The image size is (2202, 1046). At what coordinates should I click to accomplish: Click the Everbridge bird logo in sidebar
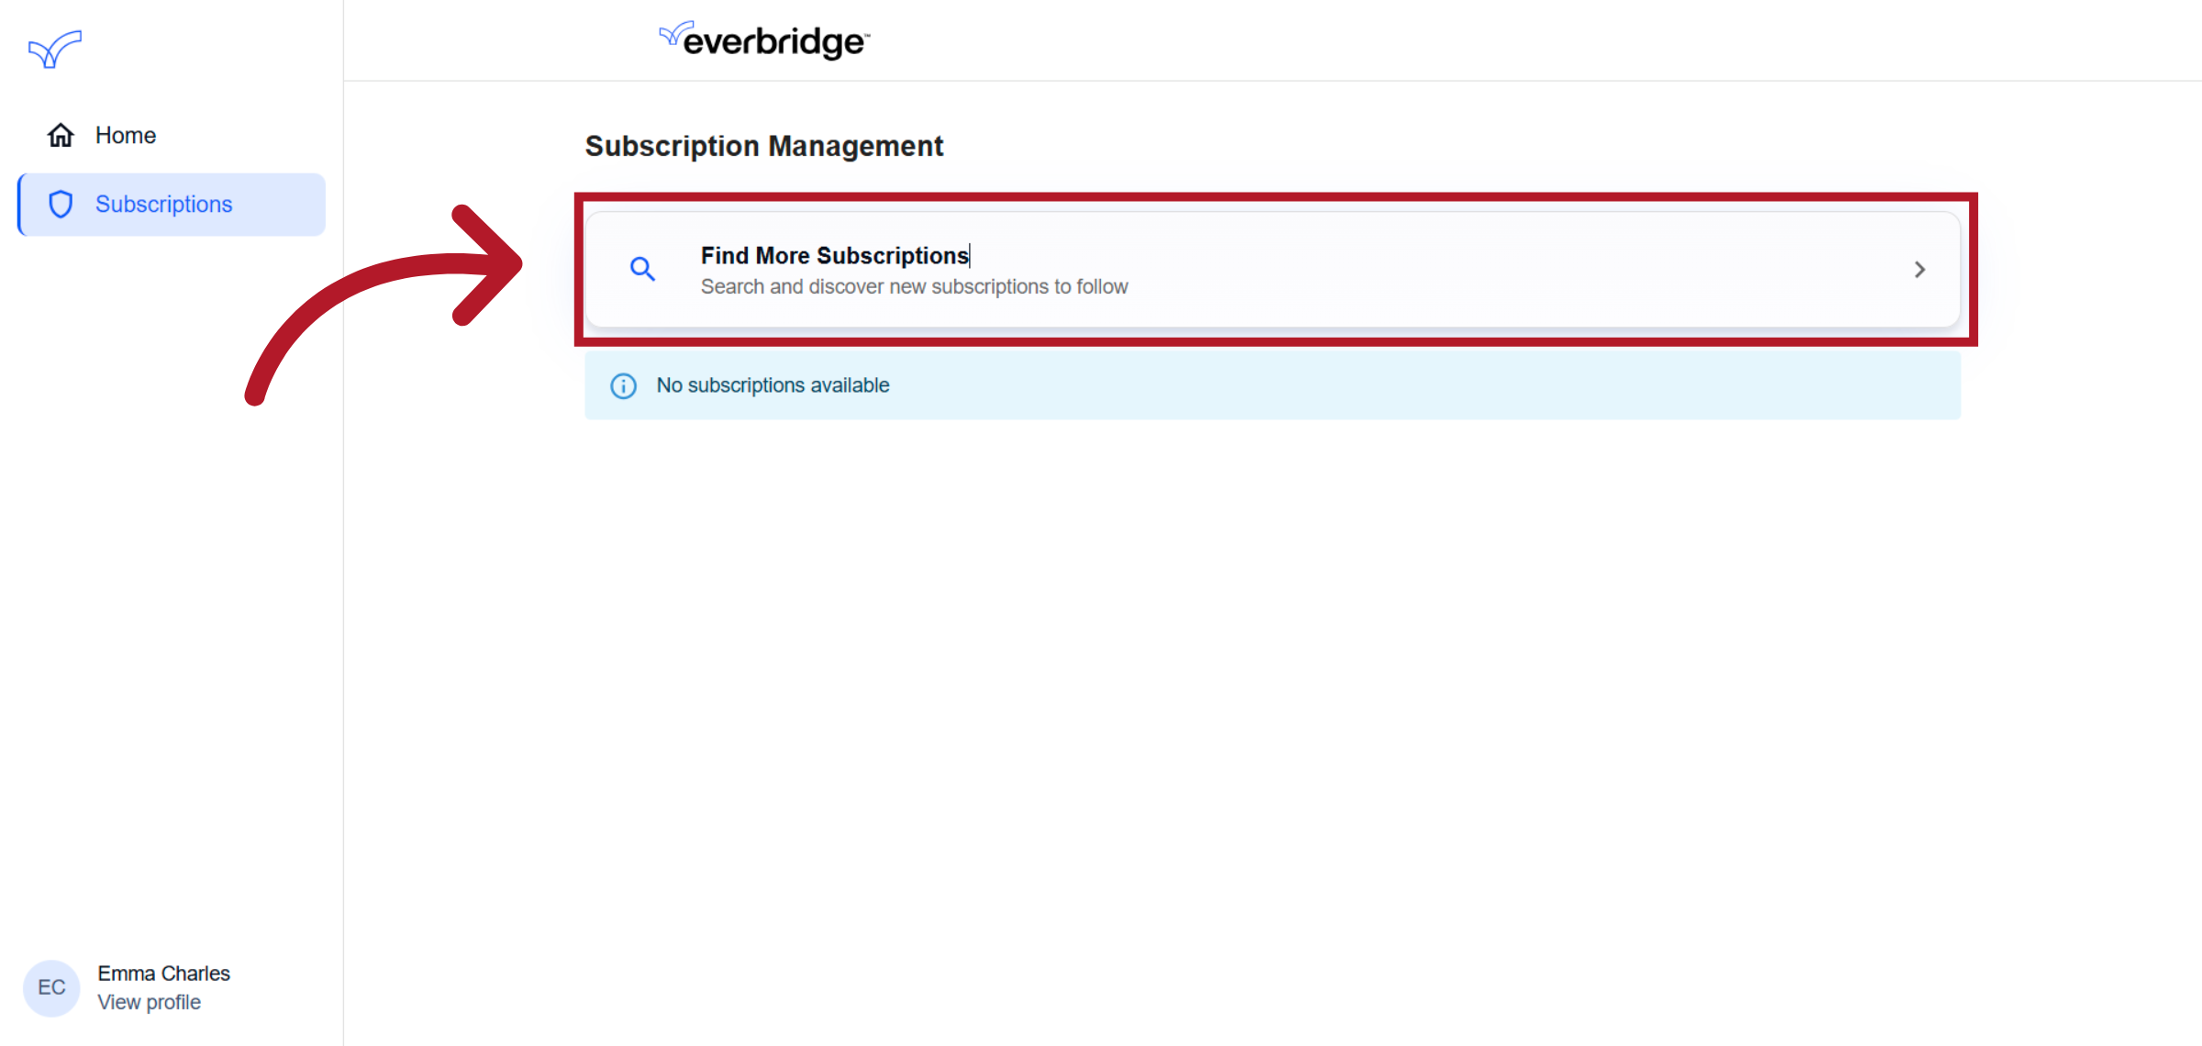tap(55, 49)
